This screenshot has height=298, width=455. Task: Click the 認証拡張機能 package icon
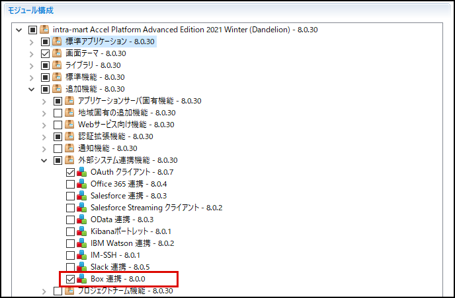click(69, 136)
